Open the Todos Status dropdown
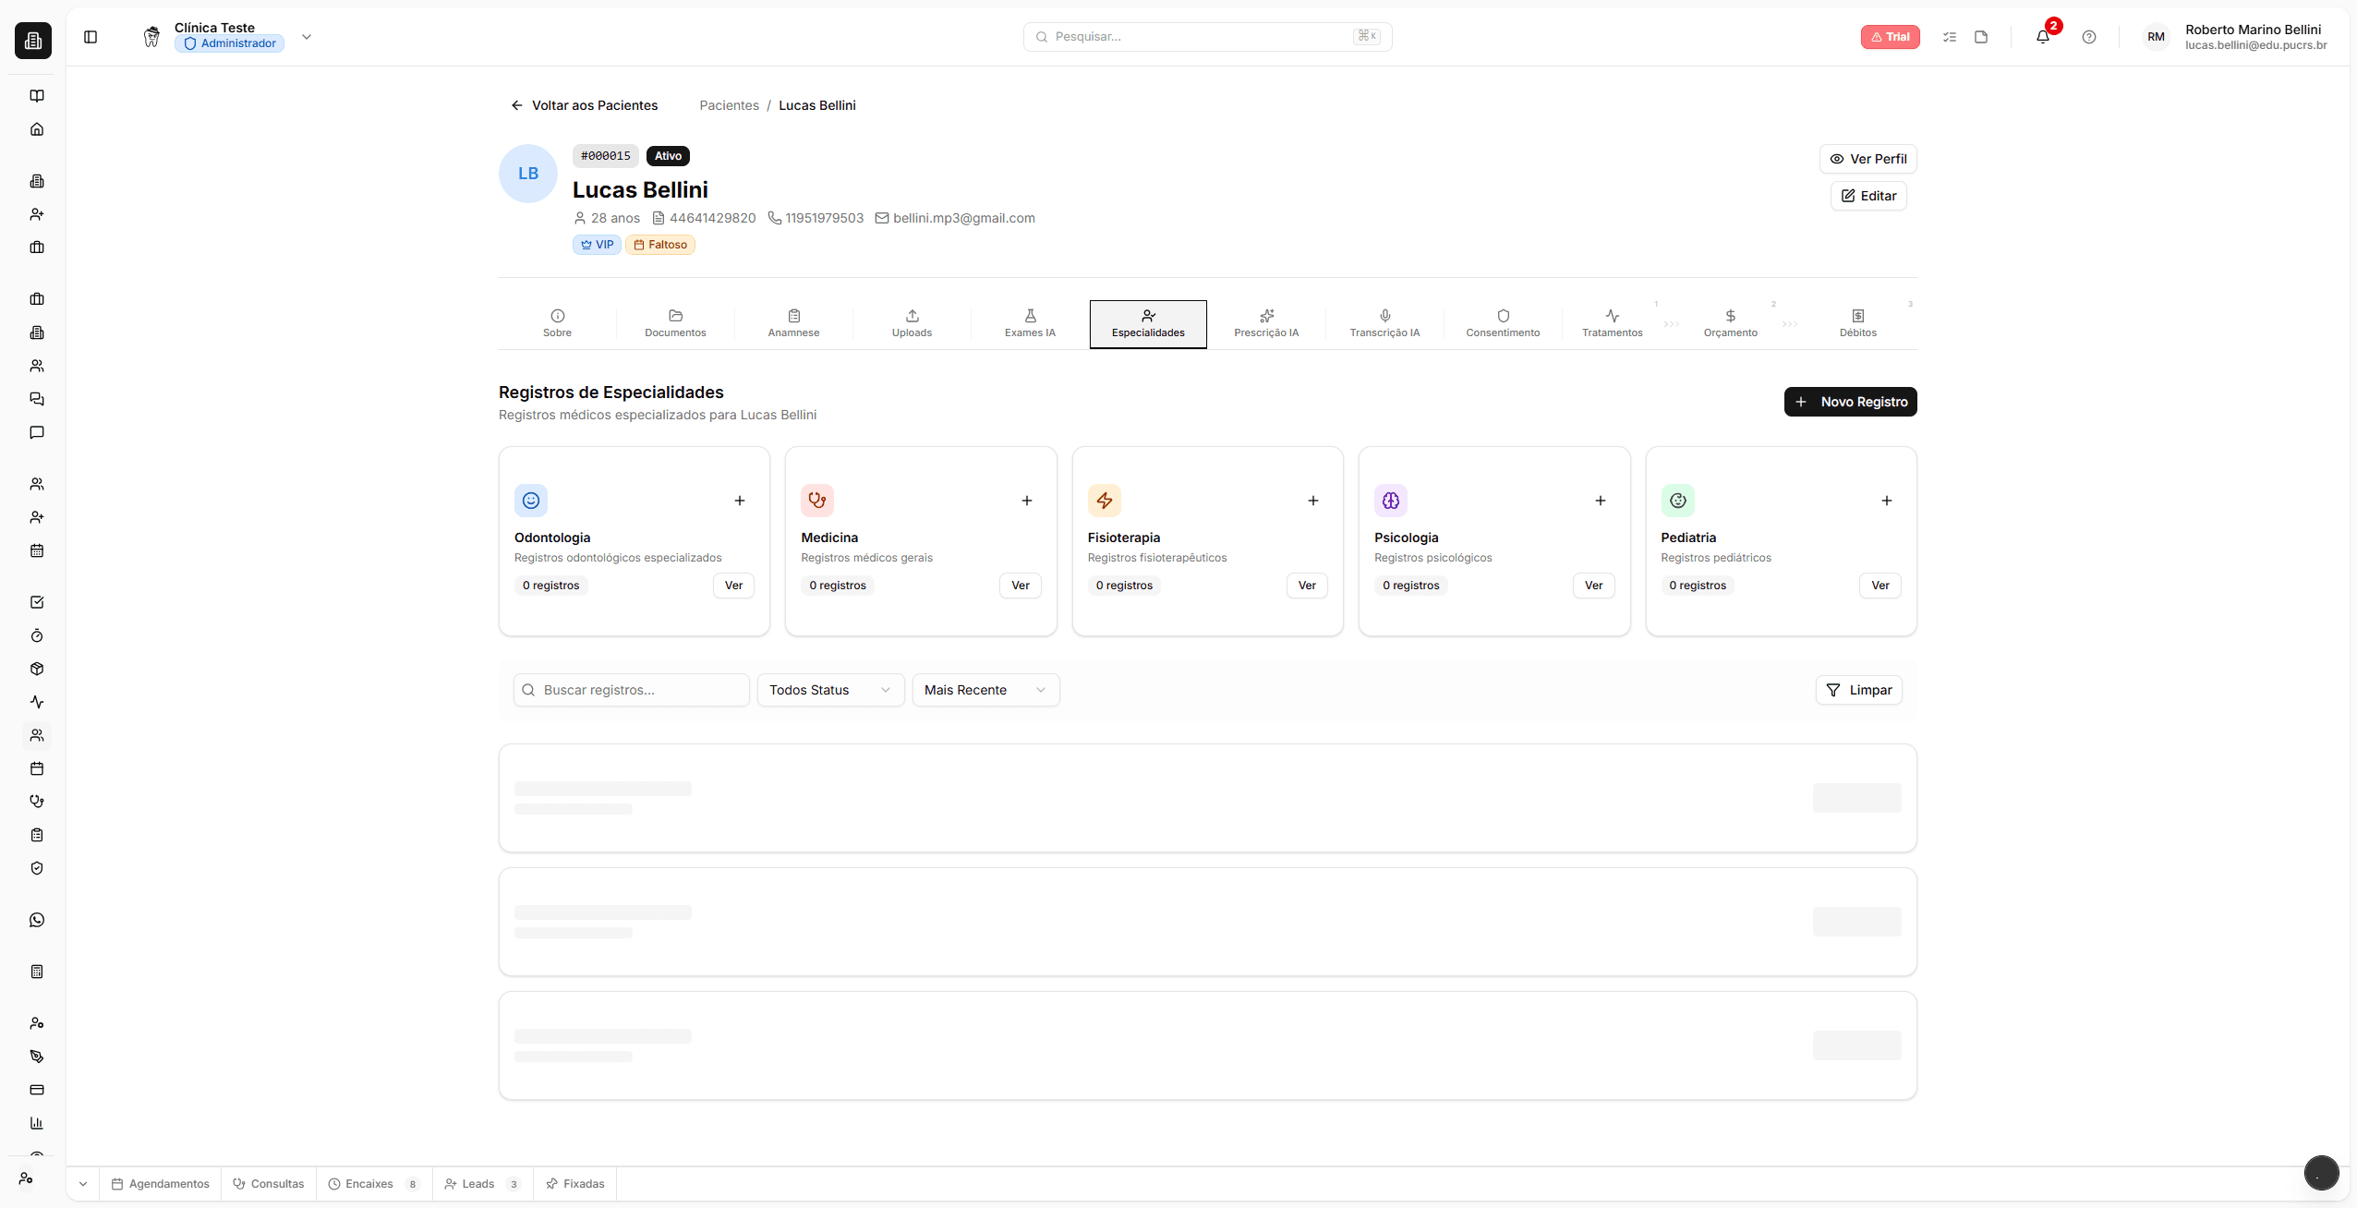 point(829,690)
